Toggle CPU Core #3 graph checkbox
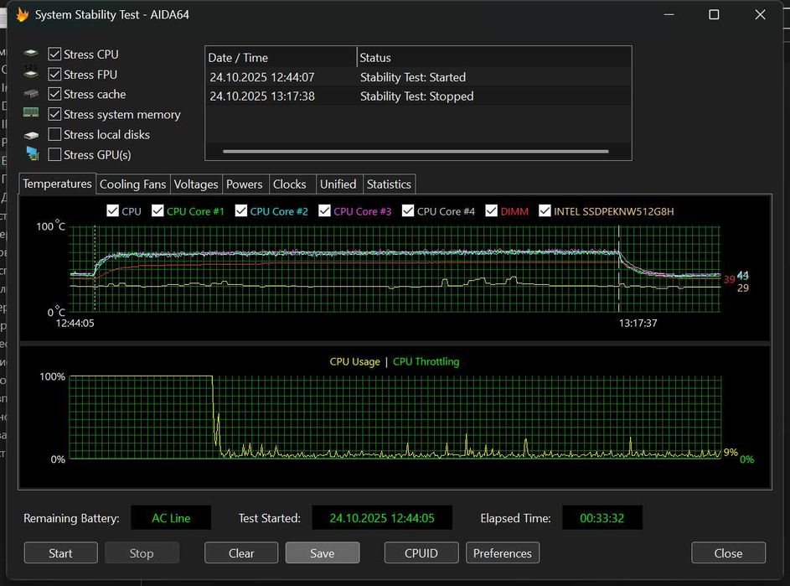 point(324,210)
